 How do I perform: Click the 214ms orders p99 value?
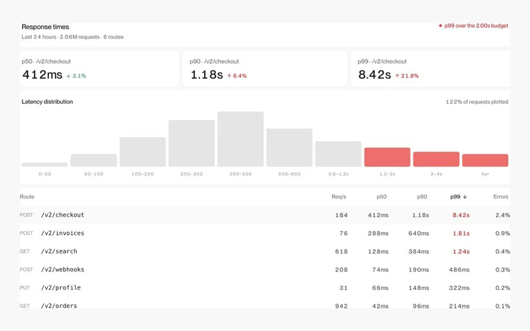pos(459,306)
